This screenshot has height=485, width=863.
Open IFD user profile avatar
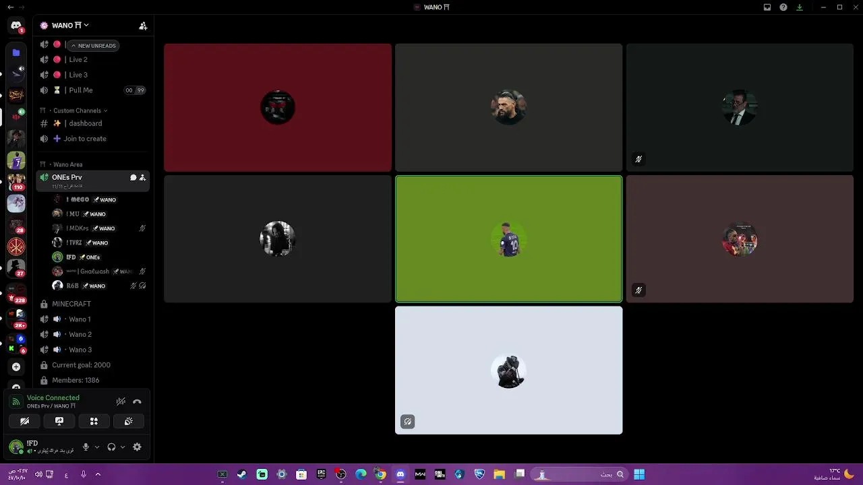16,447
